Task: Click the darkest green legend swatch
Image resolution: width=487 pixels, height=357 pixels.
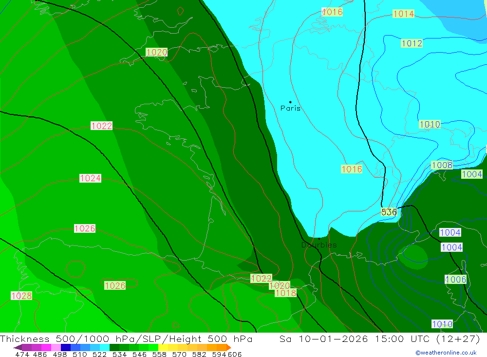Action: 114,347
